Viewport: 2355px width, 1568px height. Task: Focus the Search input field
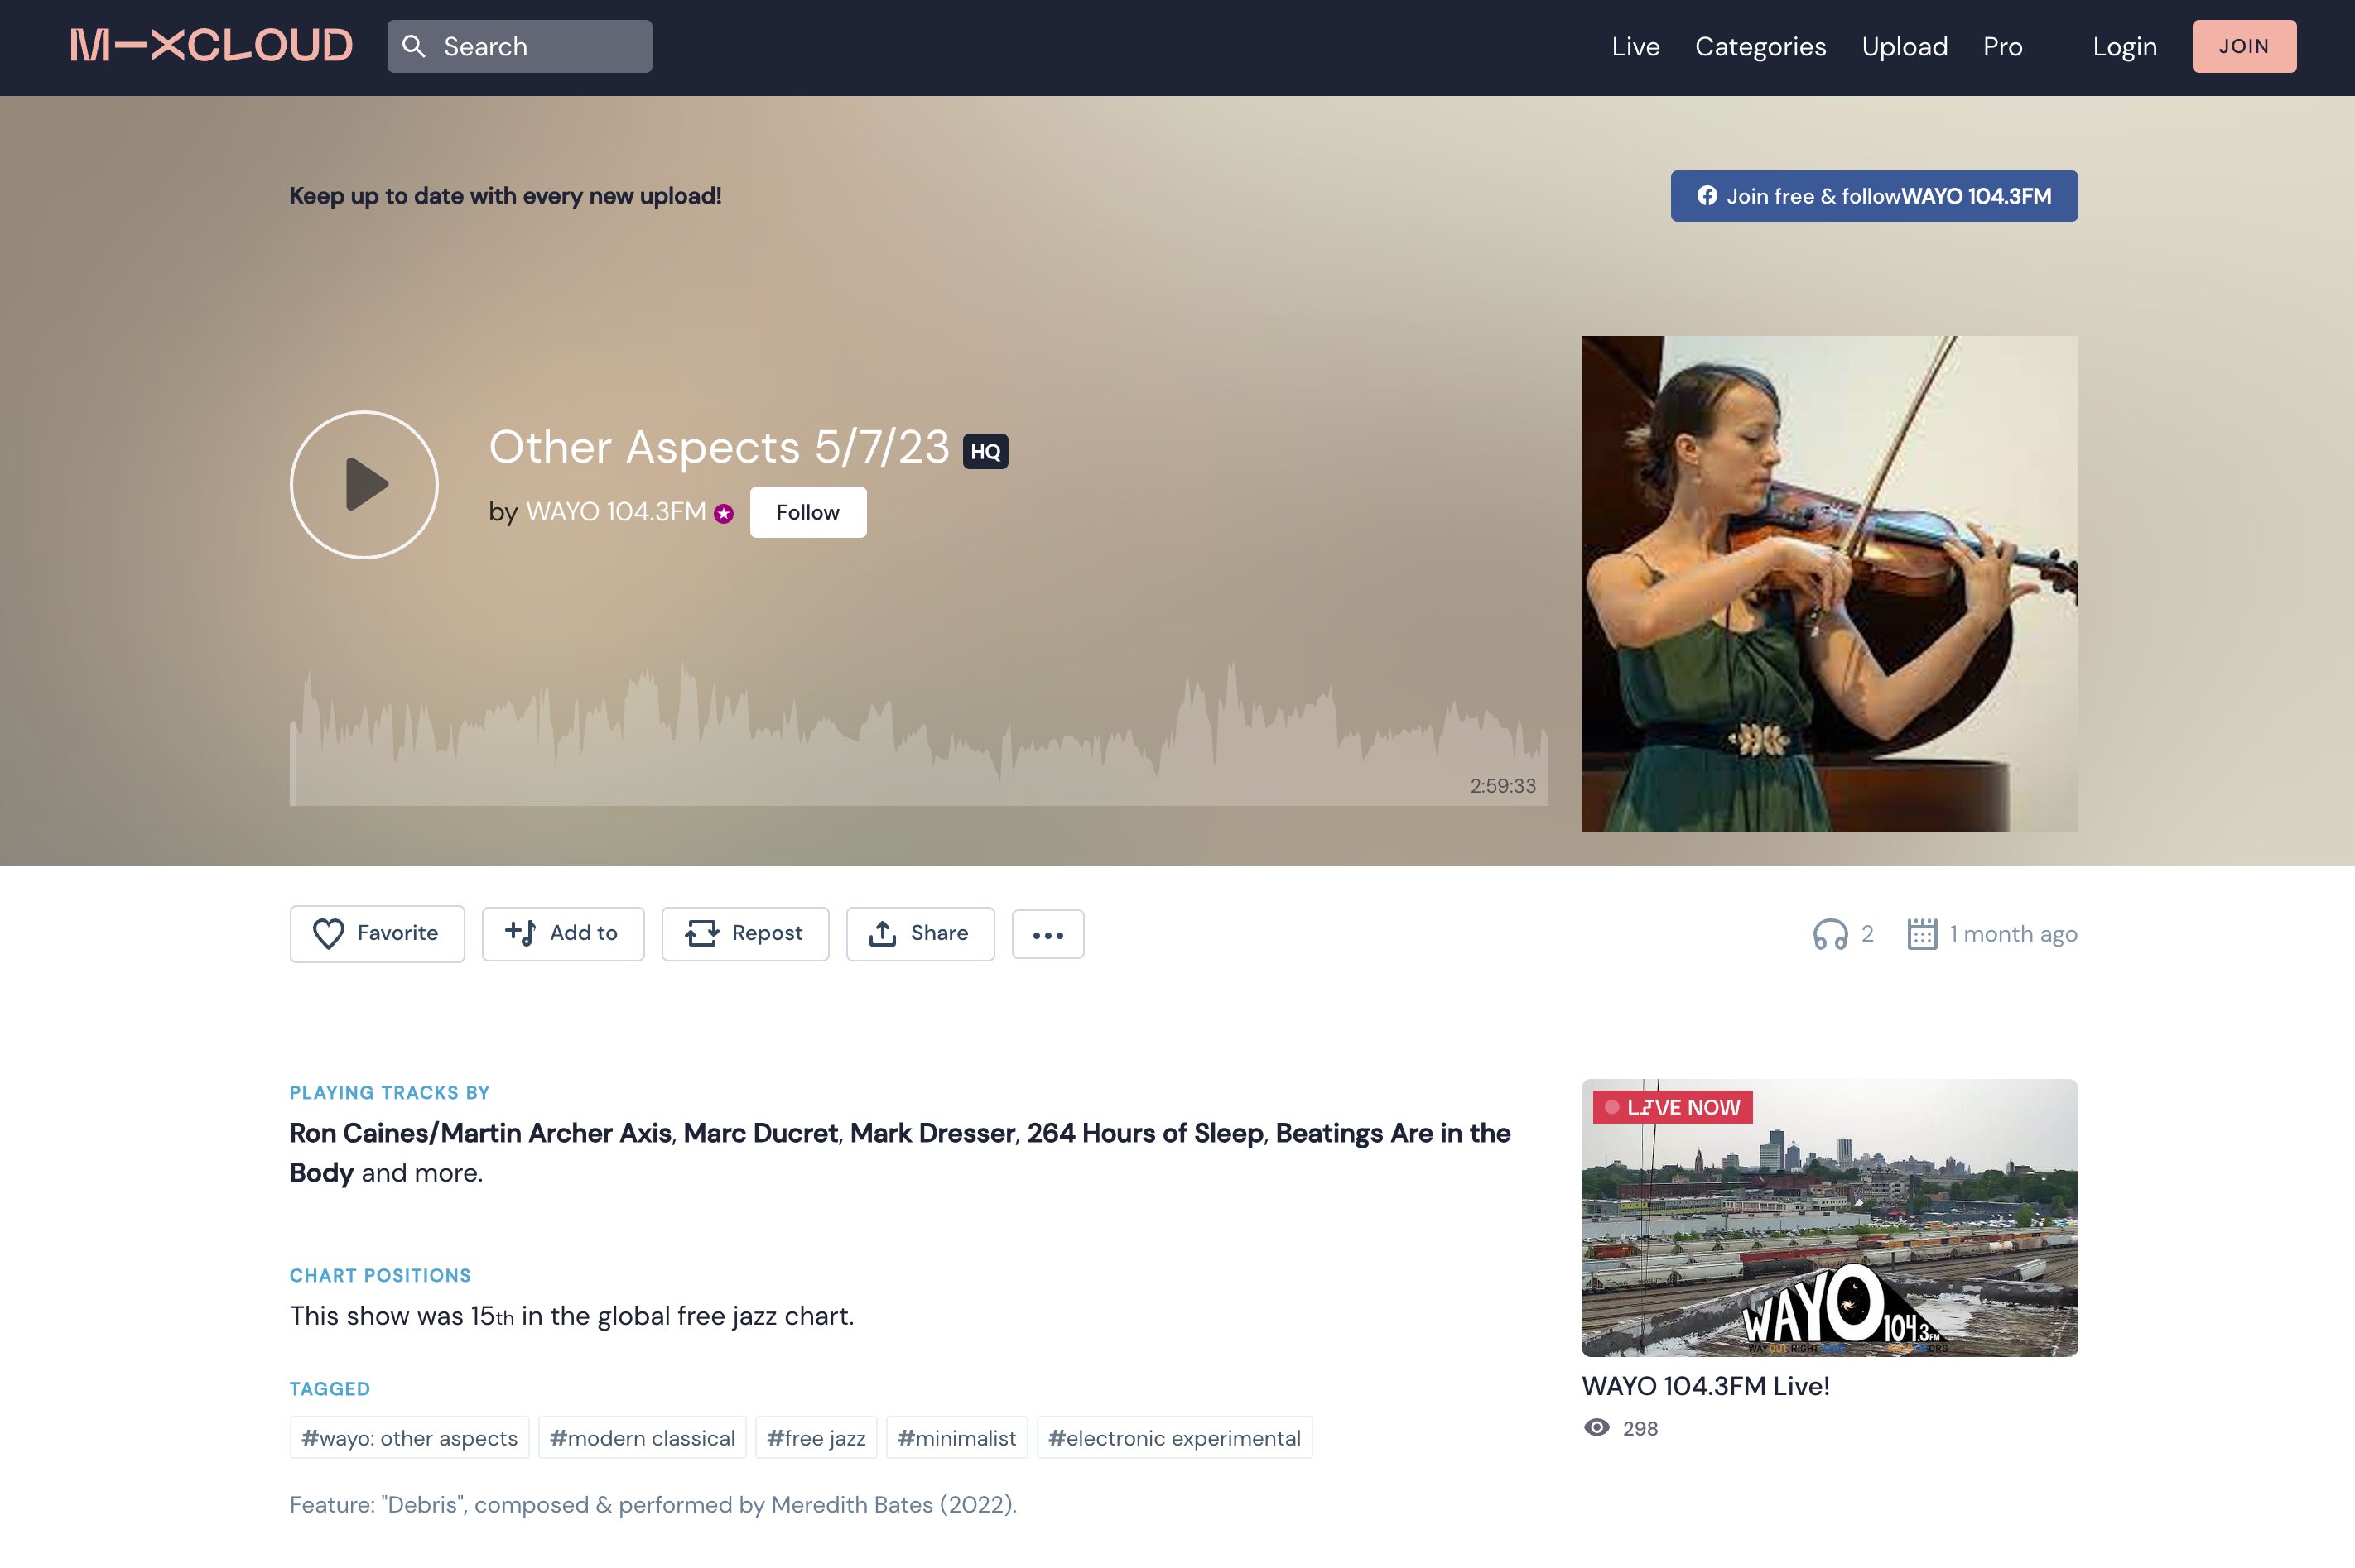(x=519, y=46)
